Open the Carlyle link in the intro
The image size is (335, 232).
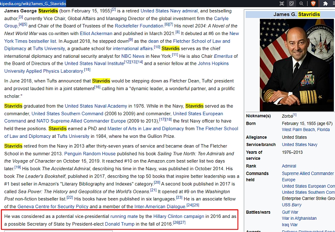[x=221, y=19]
